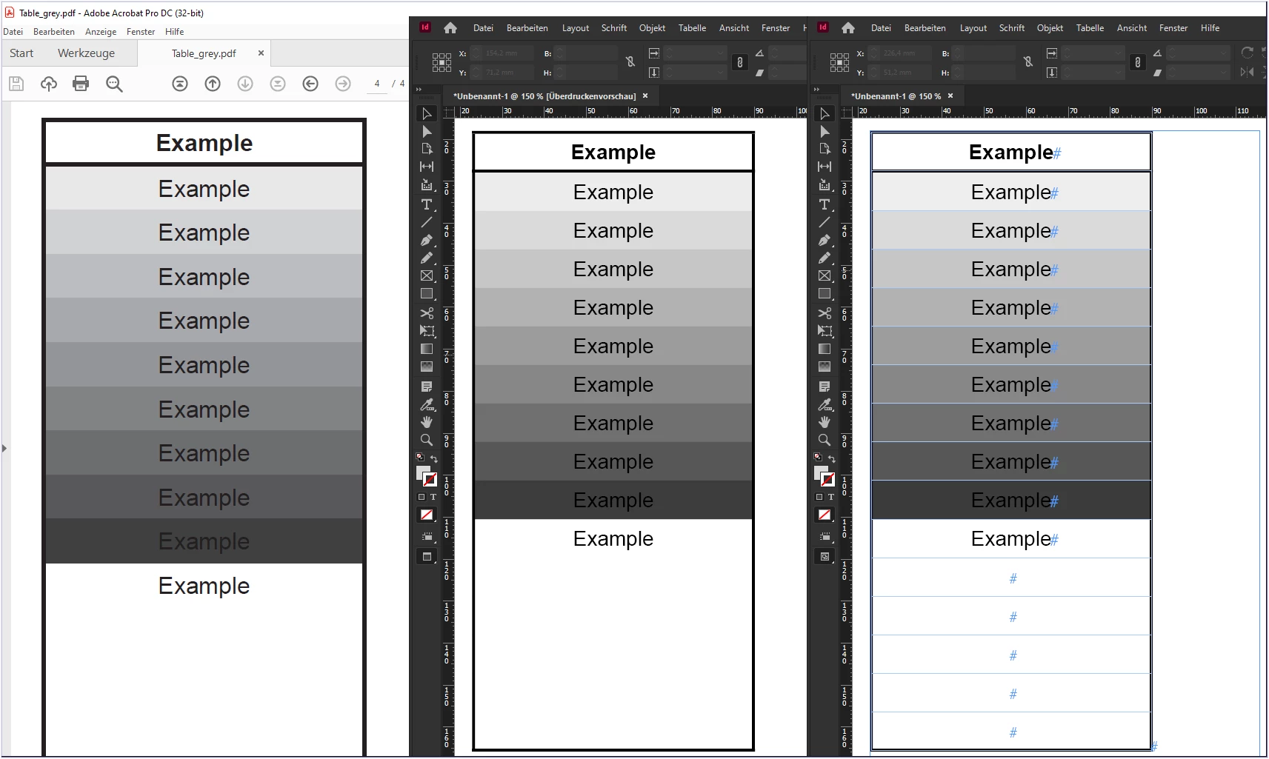Image resolution: width=1269 pixels, height=759 pixels.
Task: Go to previous page in Acrobat
Action: (213, 84)
